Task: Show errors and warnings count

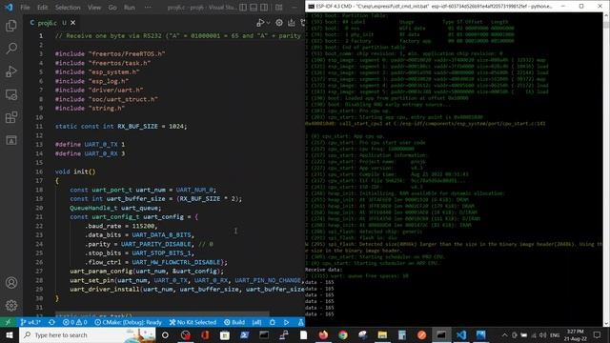Action: [x=74, y=322]
